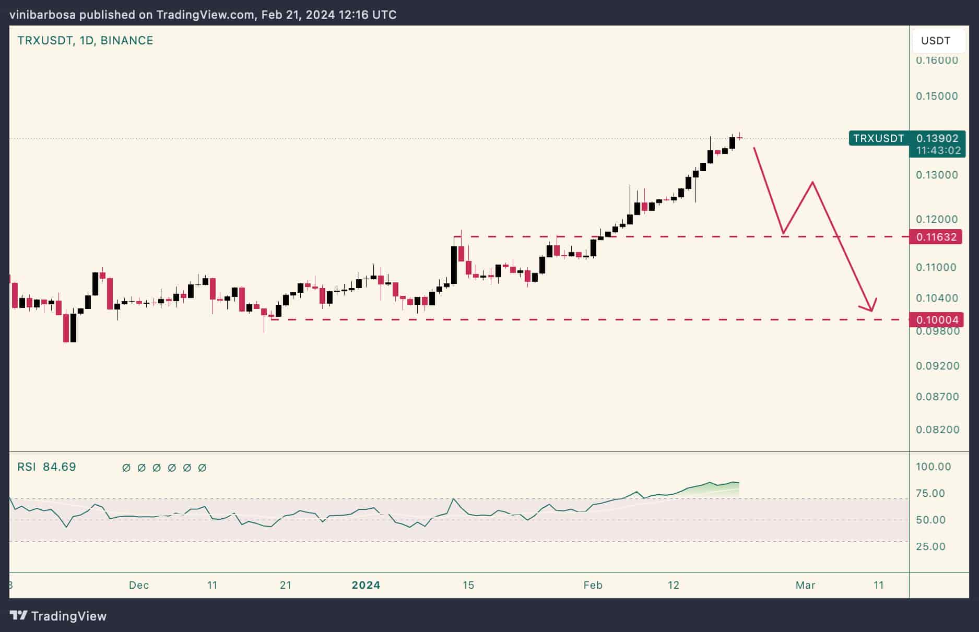This screenshot has height=632, width=979.
Task: Click the Mar date label on time axis
Action: 806,585
